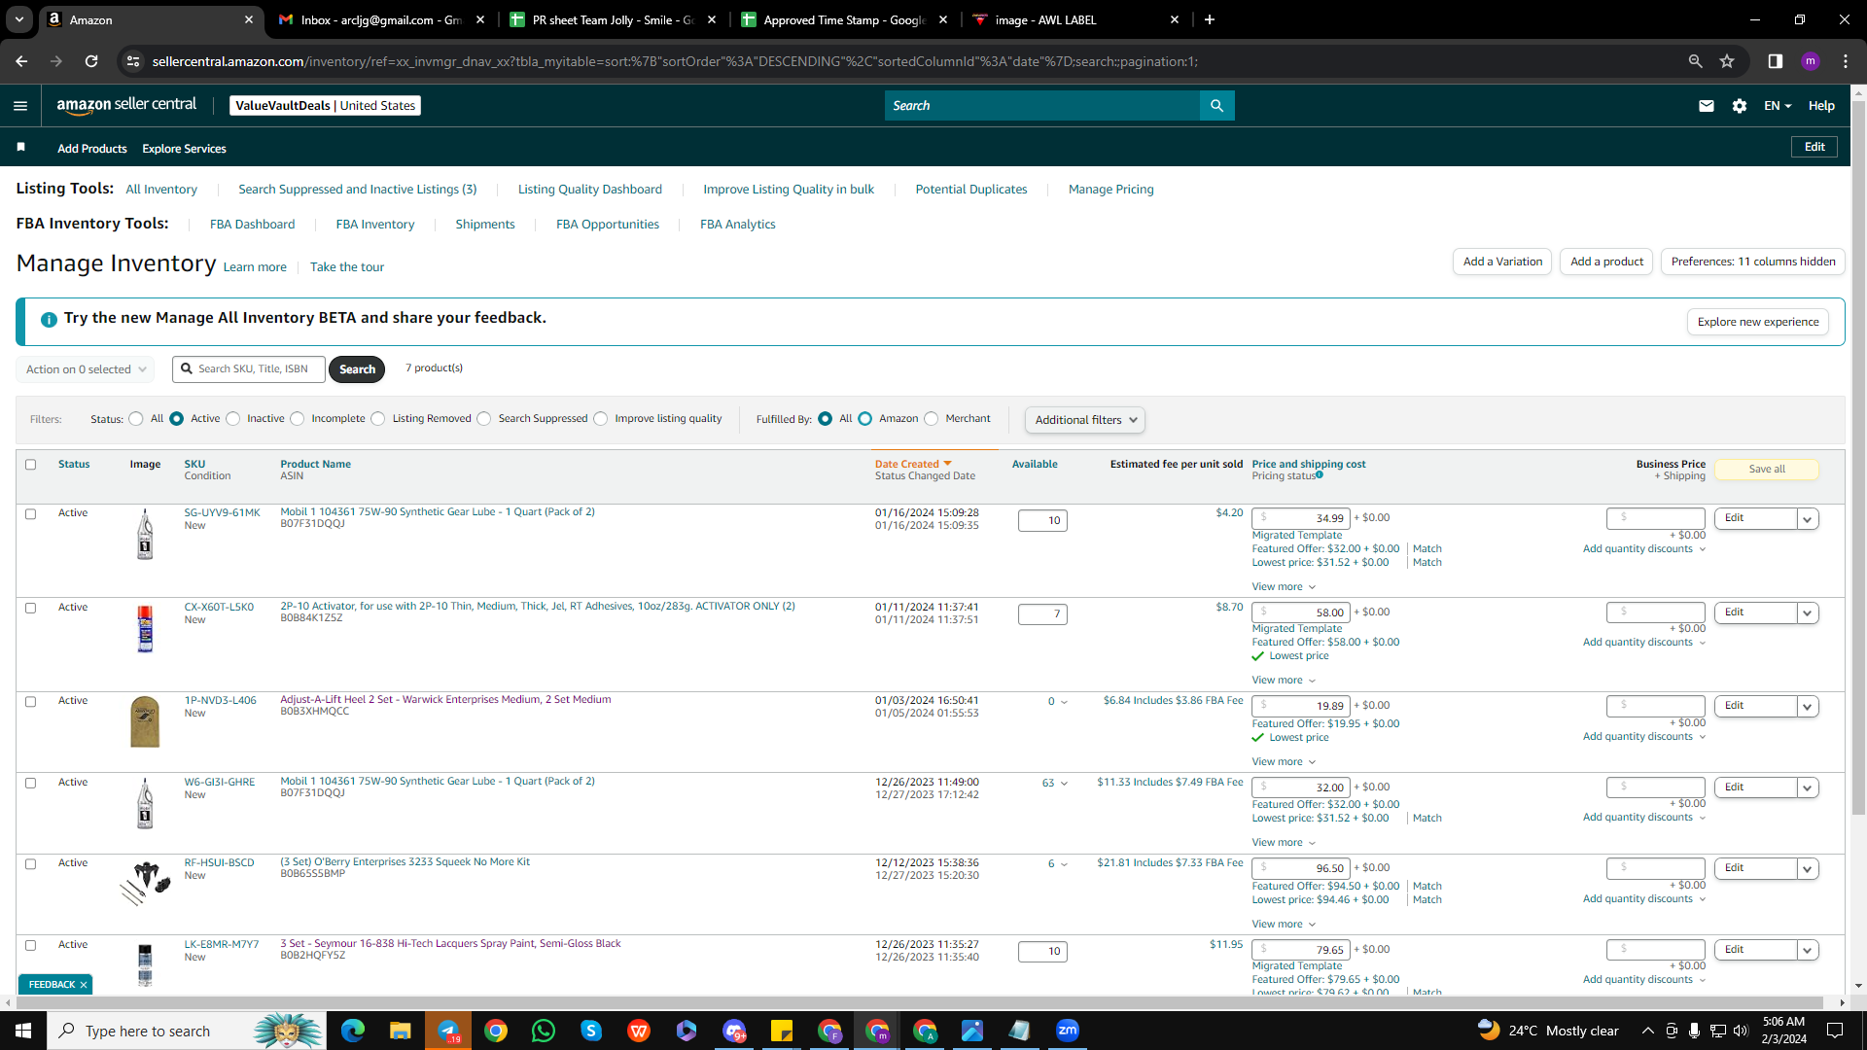Viewport: 1867px width, 1050px height.
Task: Open the Windows Start menu
Action: 23,1031
